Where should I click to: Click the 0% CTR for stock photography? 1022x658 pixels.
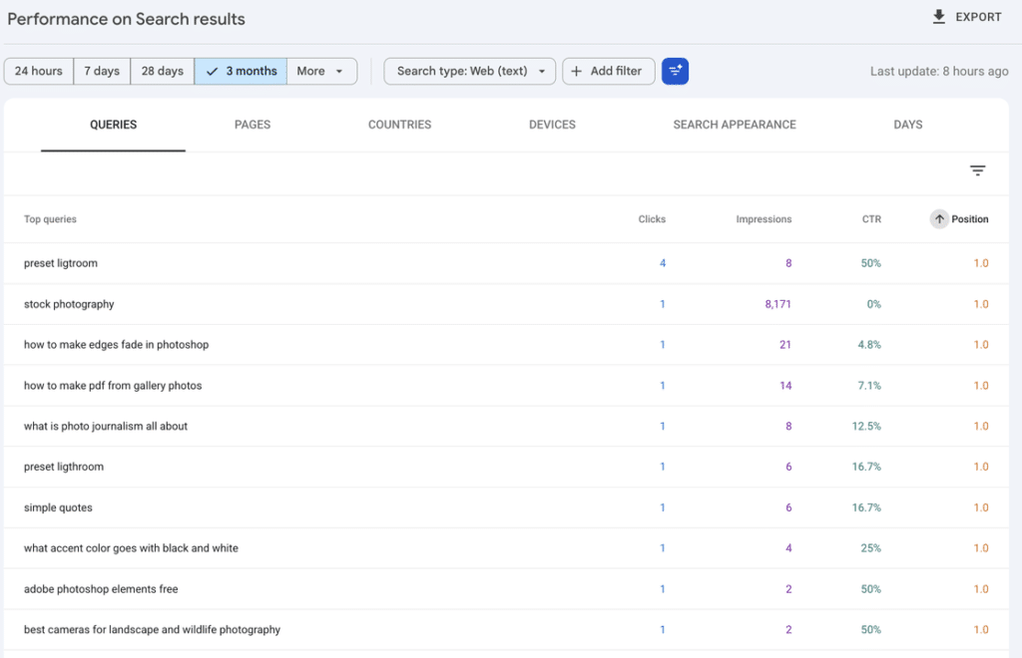tap(874, 304)
